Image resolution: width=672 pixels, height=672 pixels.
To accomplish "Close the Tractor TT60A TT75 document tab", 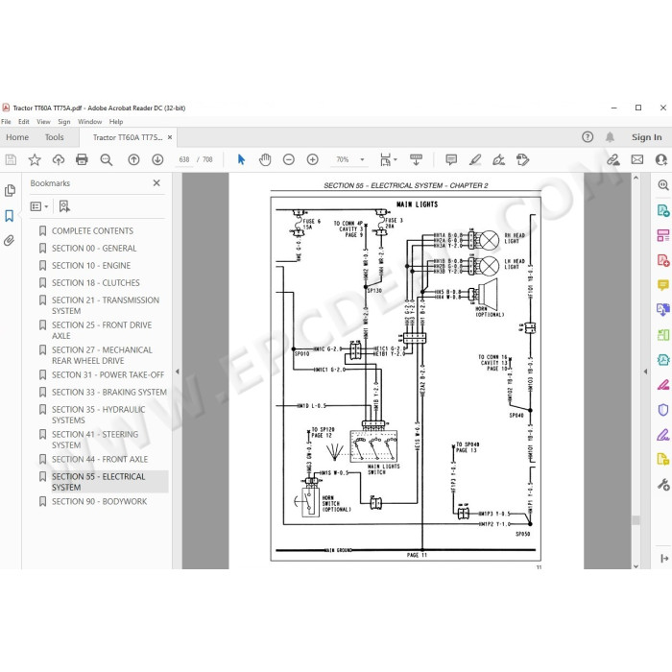I will tap(170, 137).
